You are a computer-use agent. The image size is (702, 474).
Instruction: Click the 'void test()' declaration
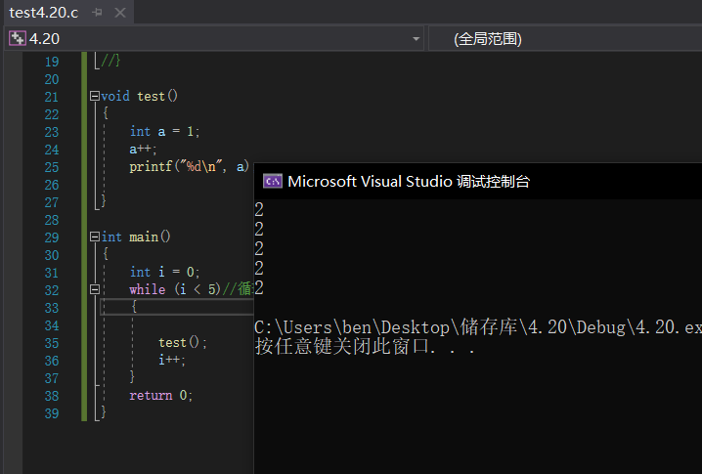pos(140,96)
